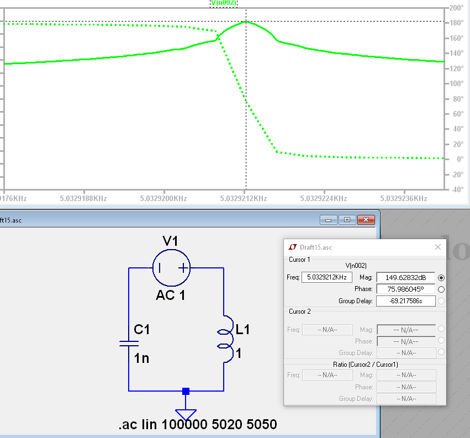The image size is (470, 438).
Task: Click the cursor crosshair at magnitude peak
Action: pos(246,22)
